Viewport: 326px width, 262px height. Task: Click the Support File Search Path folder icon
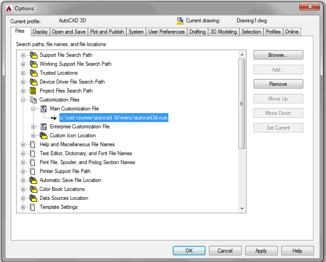click(x=33, y=55)
